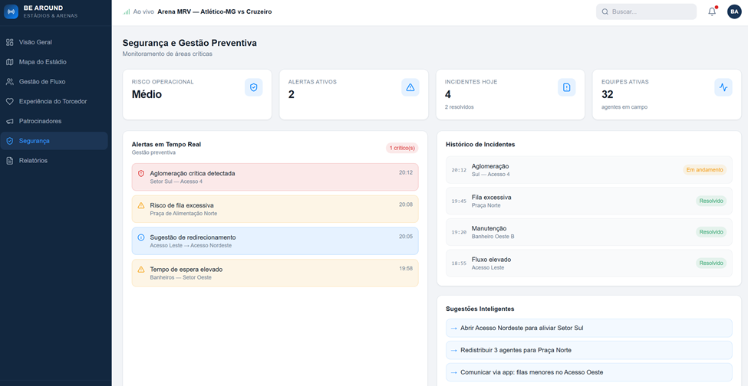Navigate to Experiência do Torcedor
The image size is (748, 386).
pyautogui.click(x=54, y=101)
